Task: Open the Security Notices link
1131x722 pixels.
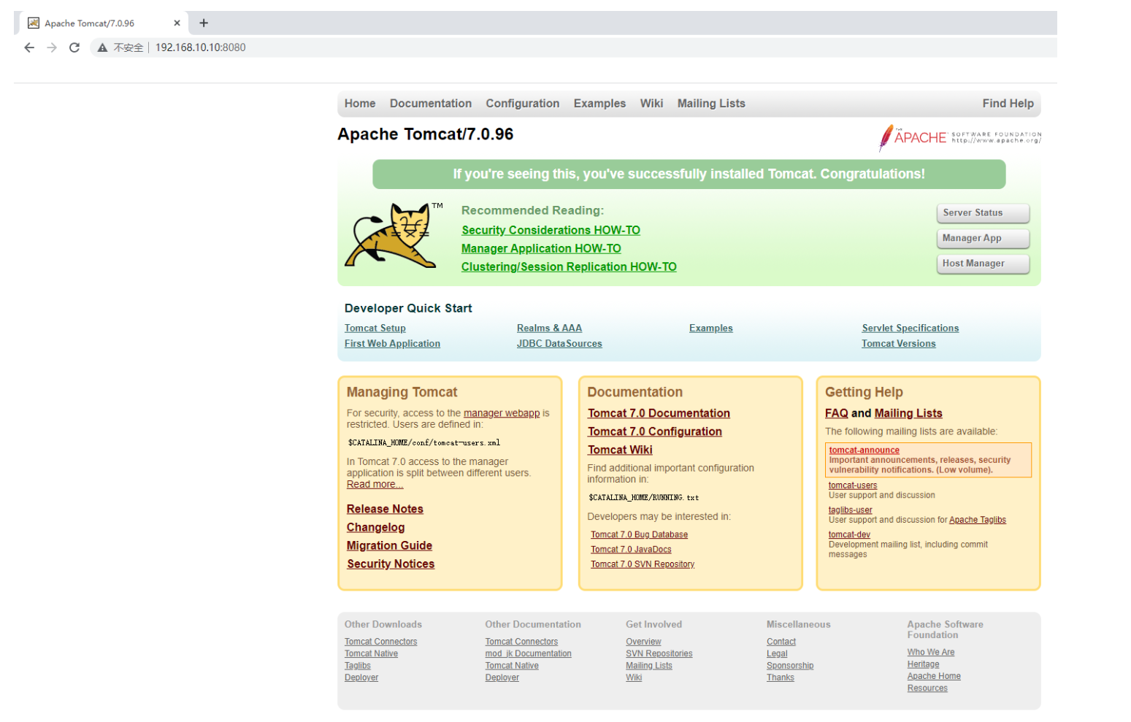Action: tap(391, 564)
